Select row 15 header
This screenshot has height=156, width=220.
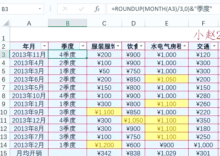[5, 152]
